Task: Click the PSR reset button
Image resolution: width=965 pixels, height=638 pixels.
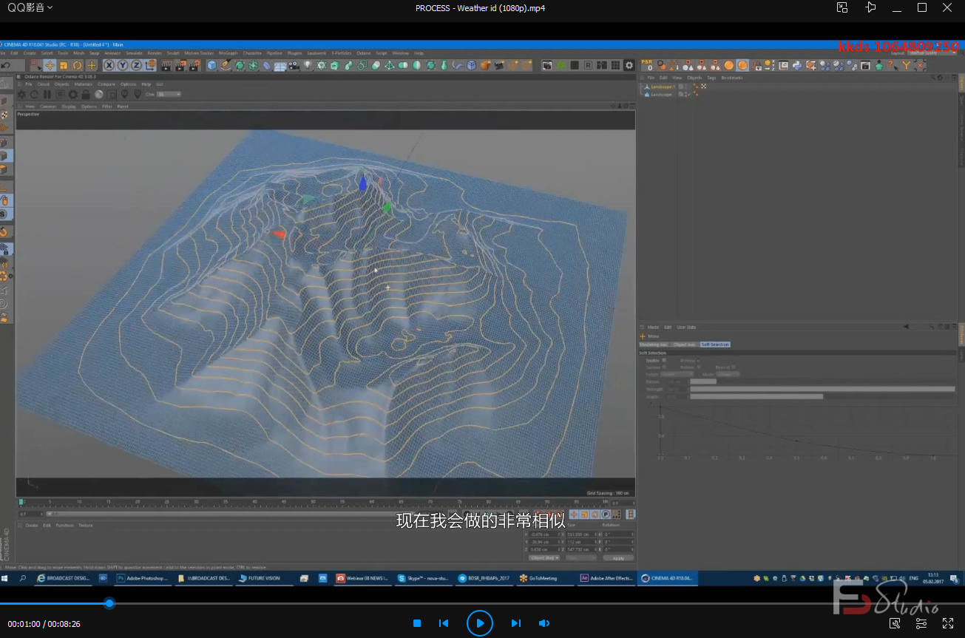Action: point(647,65)
